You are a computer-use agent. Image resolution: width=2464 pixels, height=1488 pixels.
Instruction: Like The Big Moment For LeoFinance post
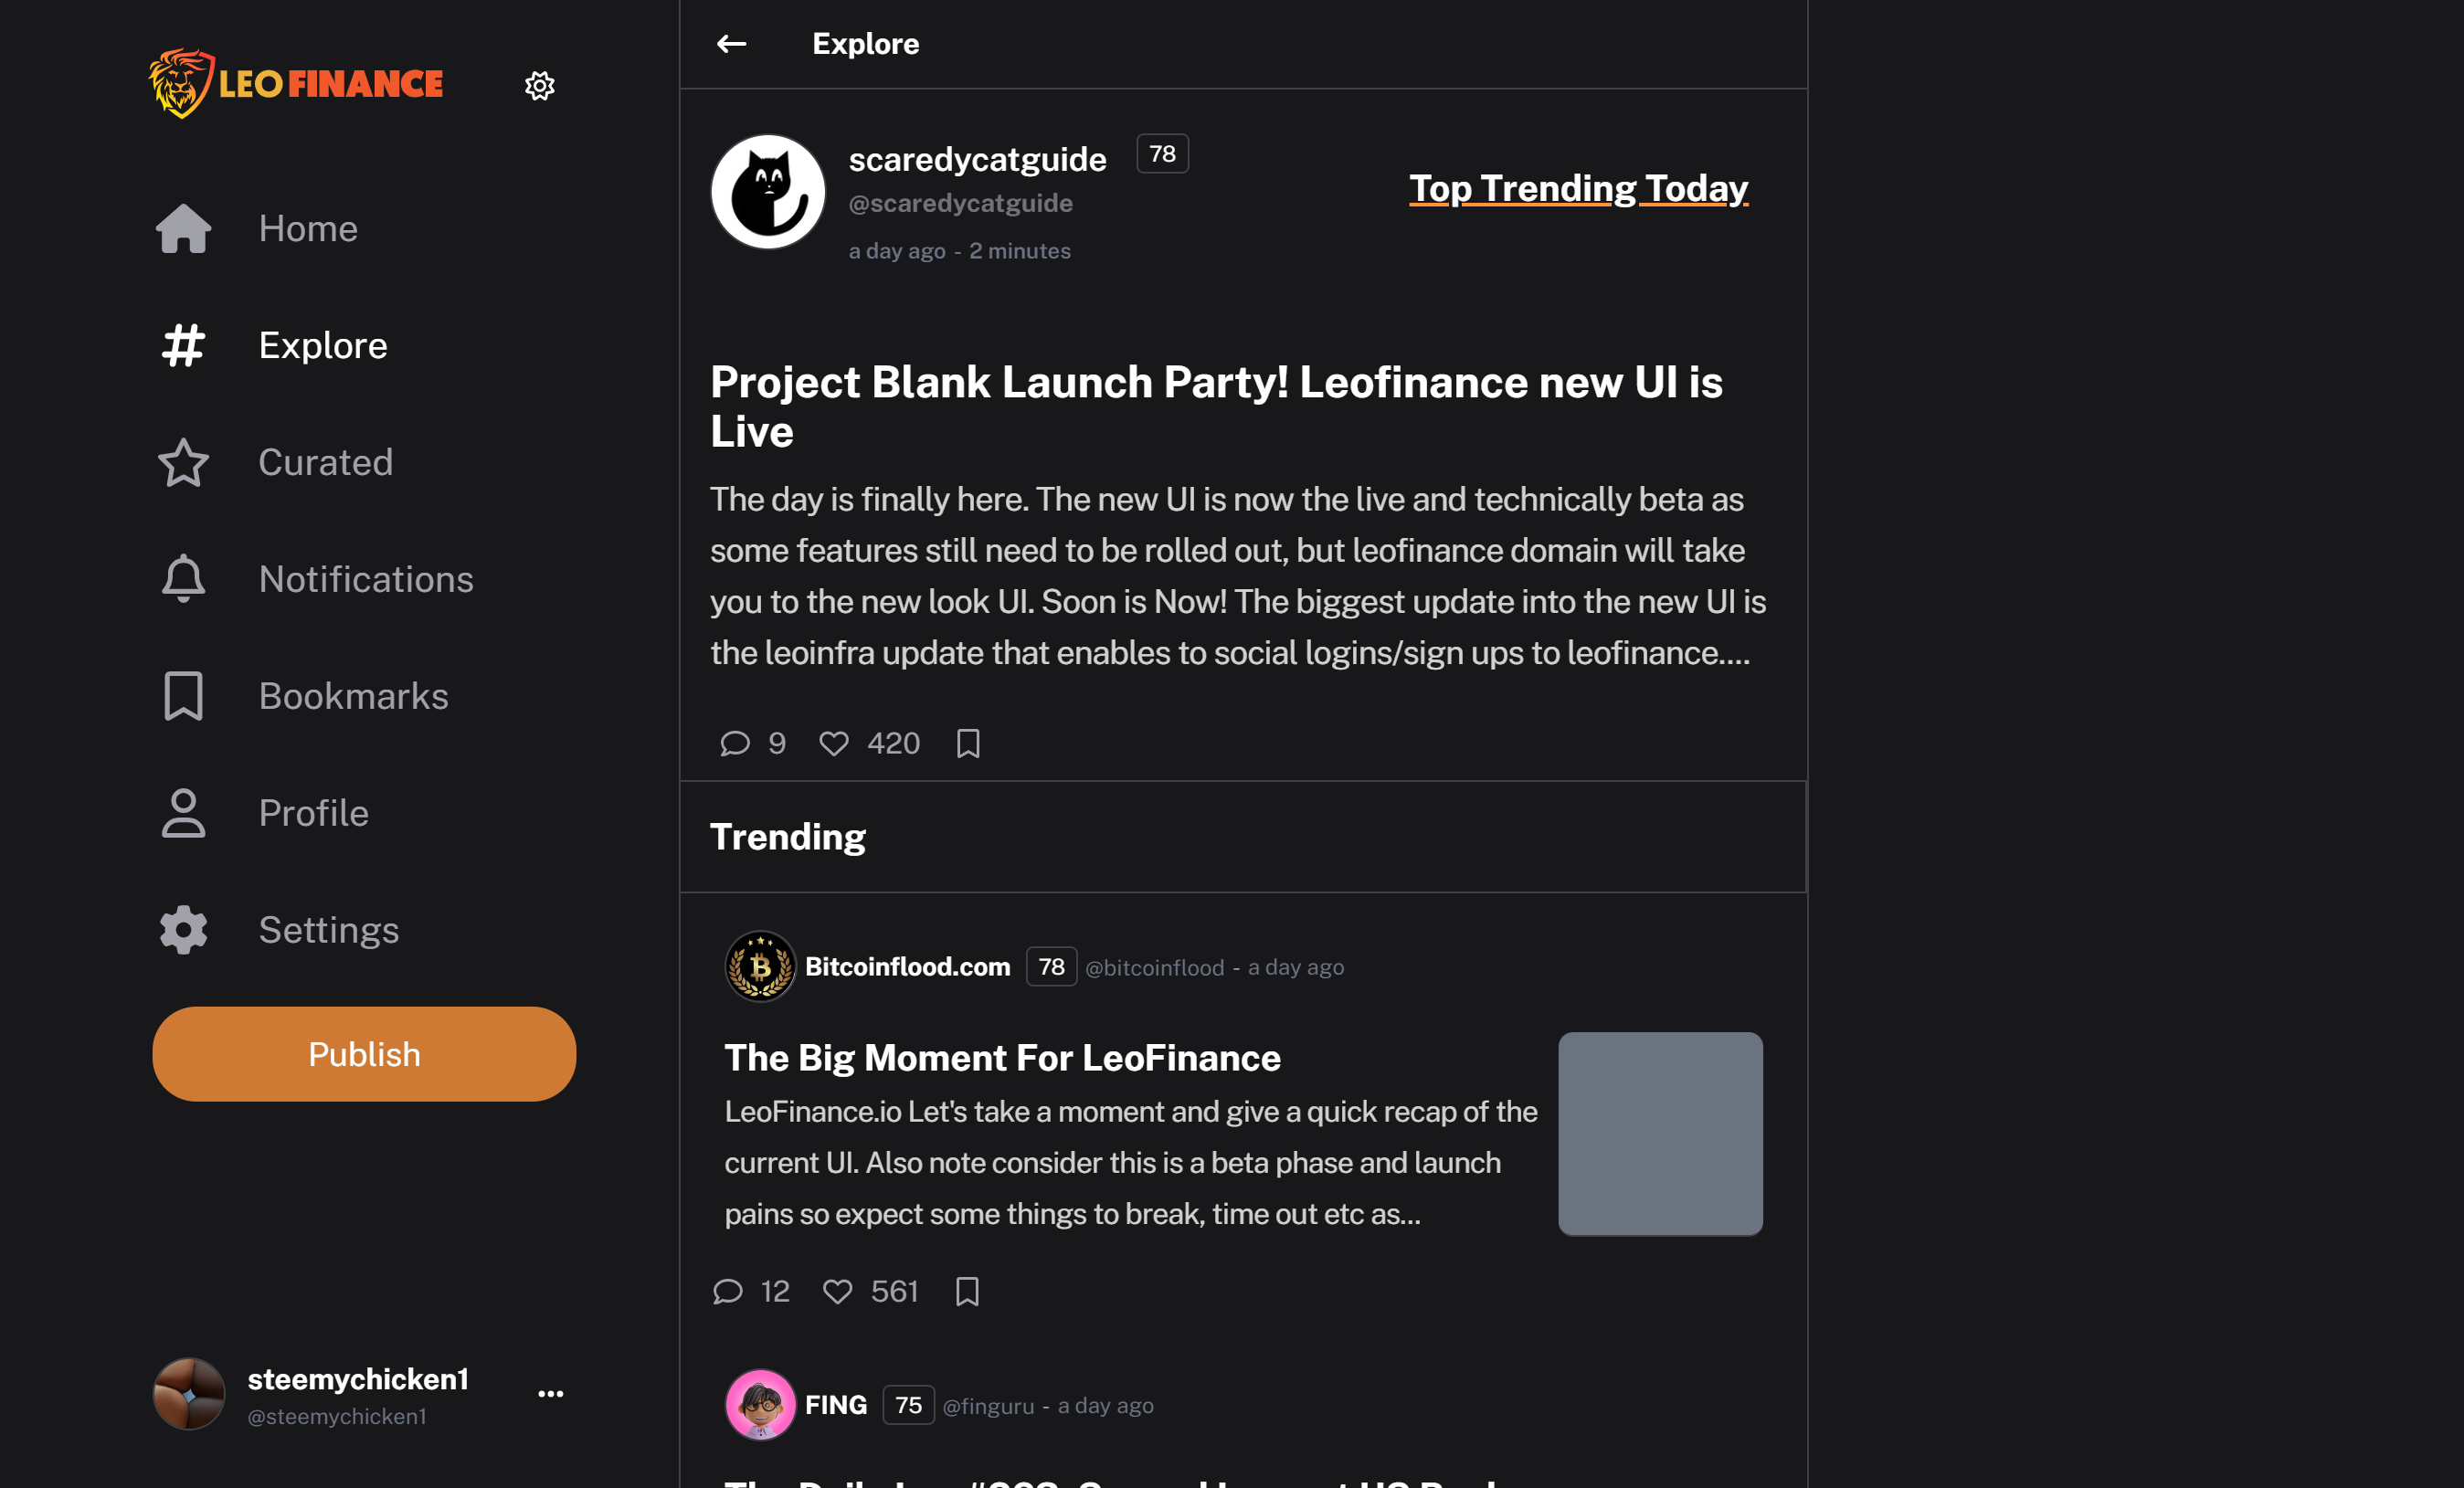point(838,1291)
